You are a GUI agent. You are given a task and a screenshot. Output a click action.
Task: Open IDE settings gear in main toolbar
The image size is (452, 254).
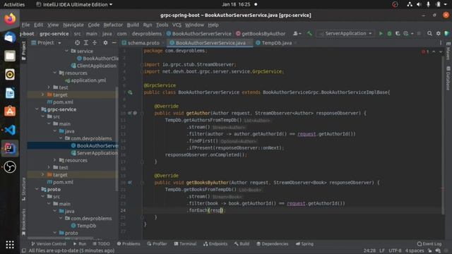coord(438,34)
